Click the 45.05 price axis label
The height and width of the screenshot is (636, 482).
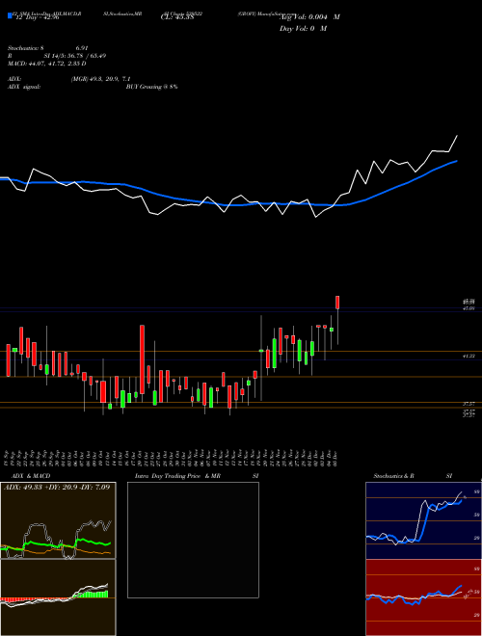pyautogui.click(x=469, y=309)
